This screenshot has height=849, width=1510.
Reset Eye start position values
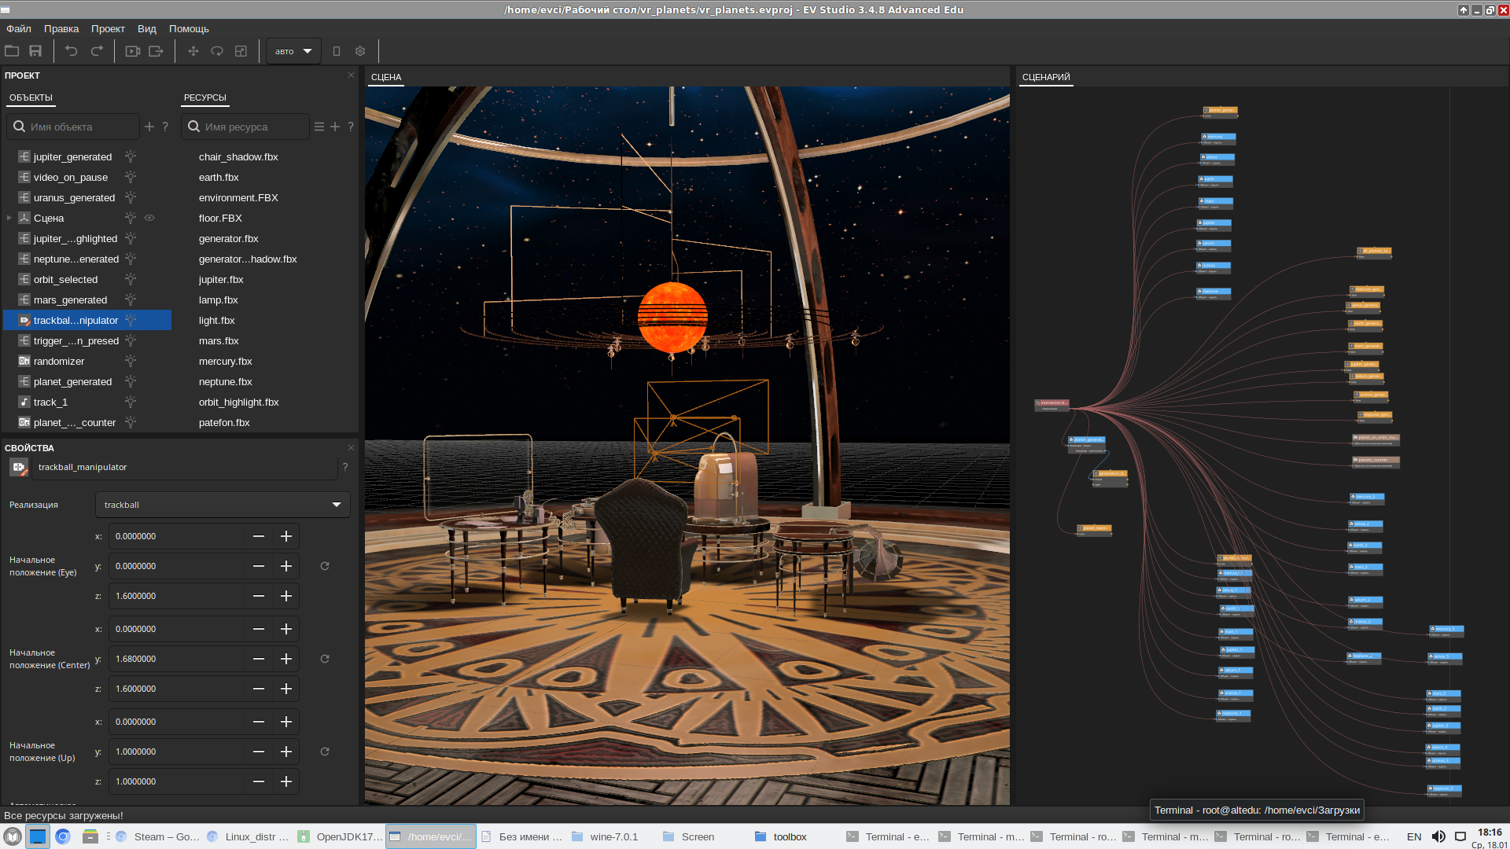click(325, 566)
